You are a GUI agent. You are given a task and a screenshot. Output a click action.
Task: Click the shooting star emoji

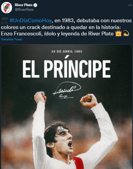tap(126, 33)
